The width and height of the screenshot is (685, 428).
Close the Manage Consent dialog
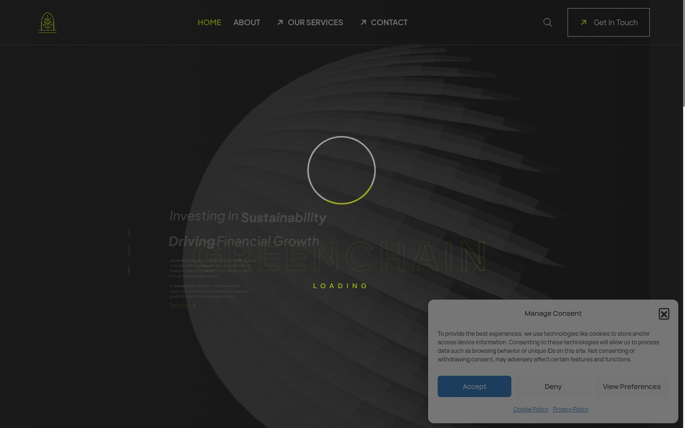click(x=664, y=314)
